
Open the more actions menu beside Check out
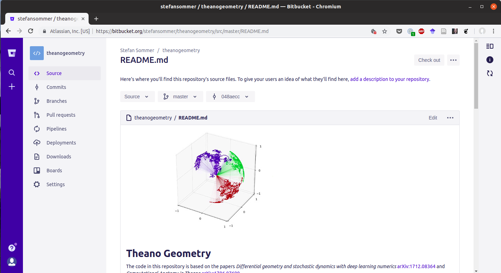pyautogui.click(x=453, y=60)
